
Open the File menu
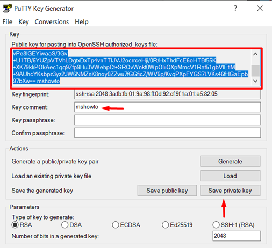click(x=8, y=22)
